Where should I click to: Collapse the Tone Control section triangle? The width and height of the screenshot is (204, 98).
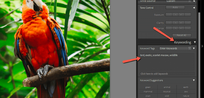click(194, 8)
